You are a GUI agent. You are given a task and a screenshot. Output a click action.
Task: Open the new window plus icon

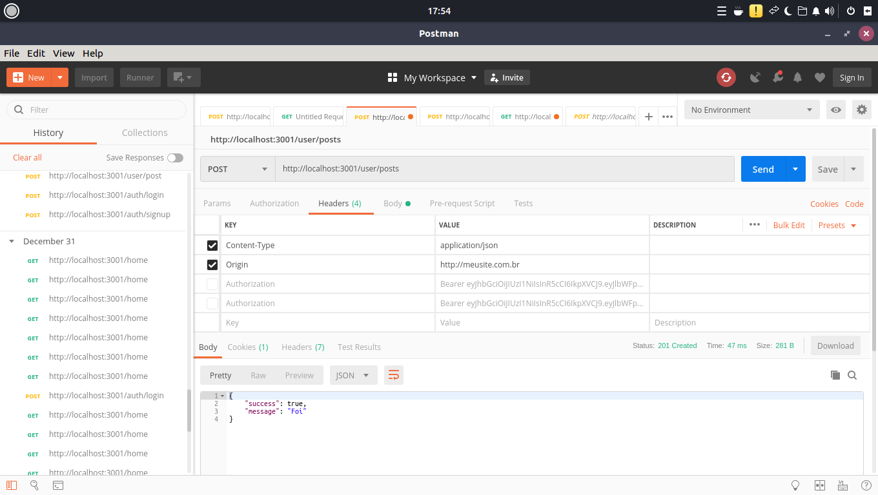coord(184,77)
